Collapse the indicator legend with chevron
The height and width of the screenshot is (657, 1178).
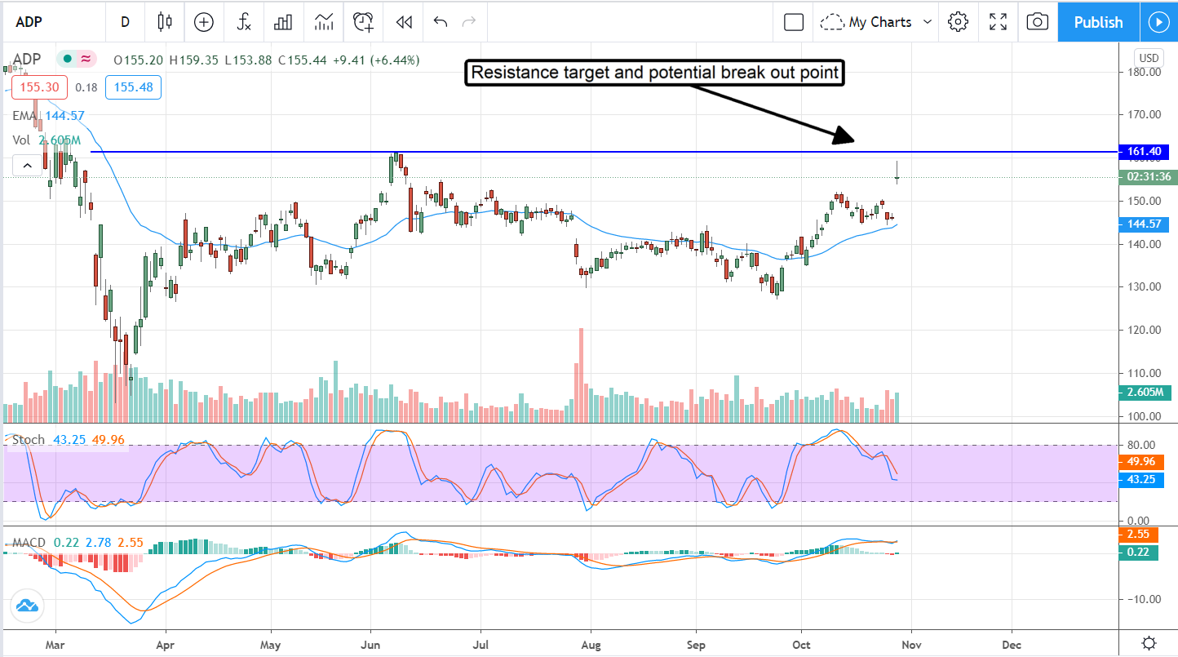(x=27, y=166)
